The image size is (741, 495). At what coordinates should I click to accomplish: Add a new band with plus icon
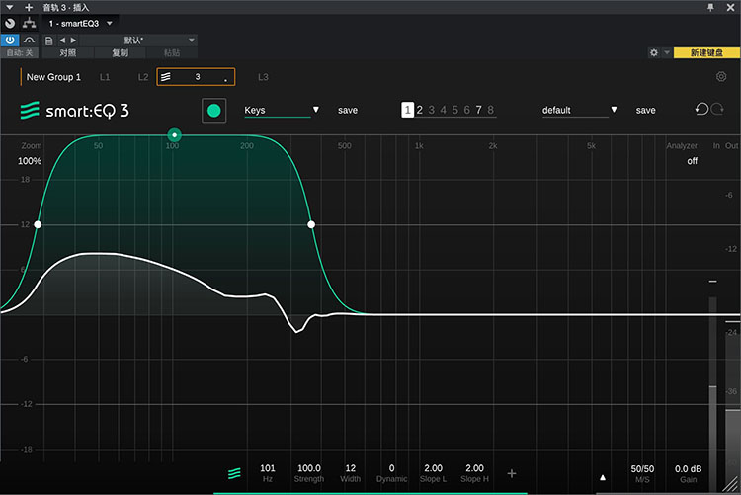pyautogui.click(x=512, y=473)
